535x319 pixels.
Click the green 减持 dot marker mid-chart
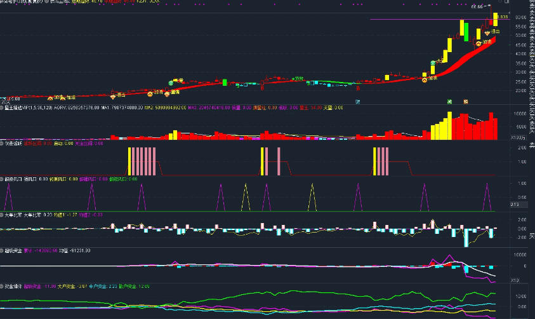[x=293, y=79]
